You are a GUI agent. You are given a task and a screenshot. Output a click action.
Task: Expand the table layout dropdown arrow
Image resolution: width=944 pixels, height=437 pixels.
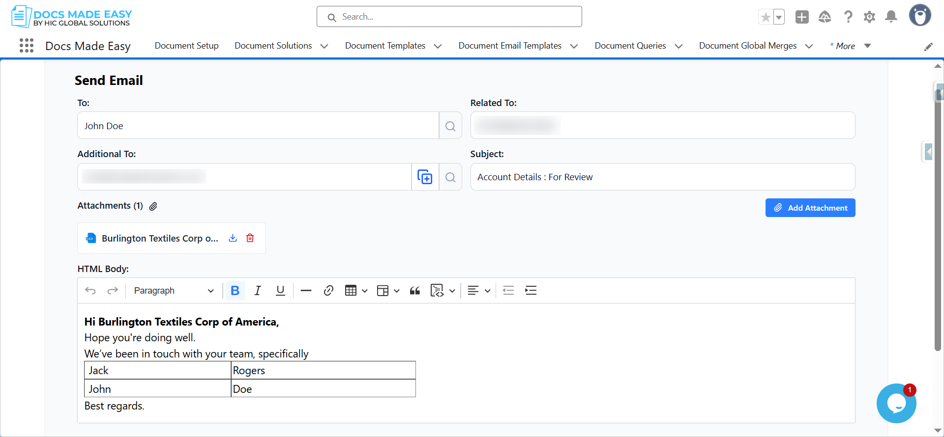[397, 291]
